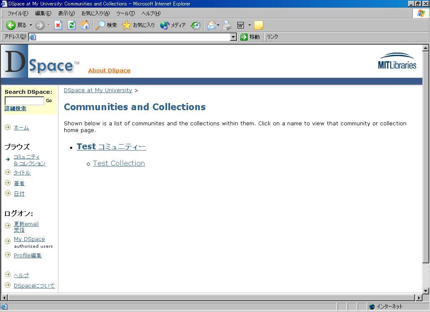Click the horizontal scrollbar left arrow
The image size is (430, 312).
pos(4,297)
